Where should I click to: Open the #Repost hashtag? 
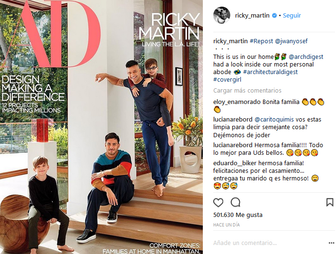(262, 41)
